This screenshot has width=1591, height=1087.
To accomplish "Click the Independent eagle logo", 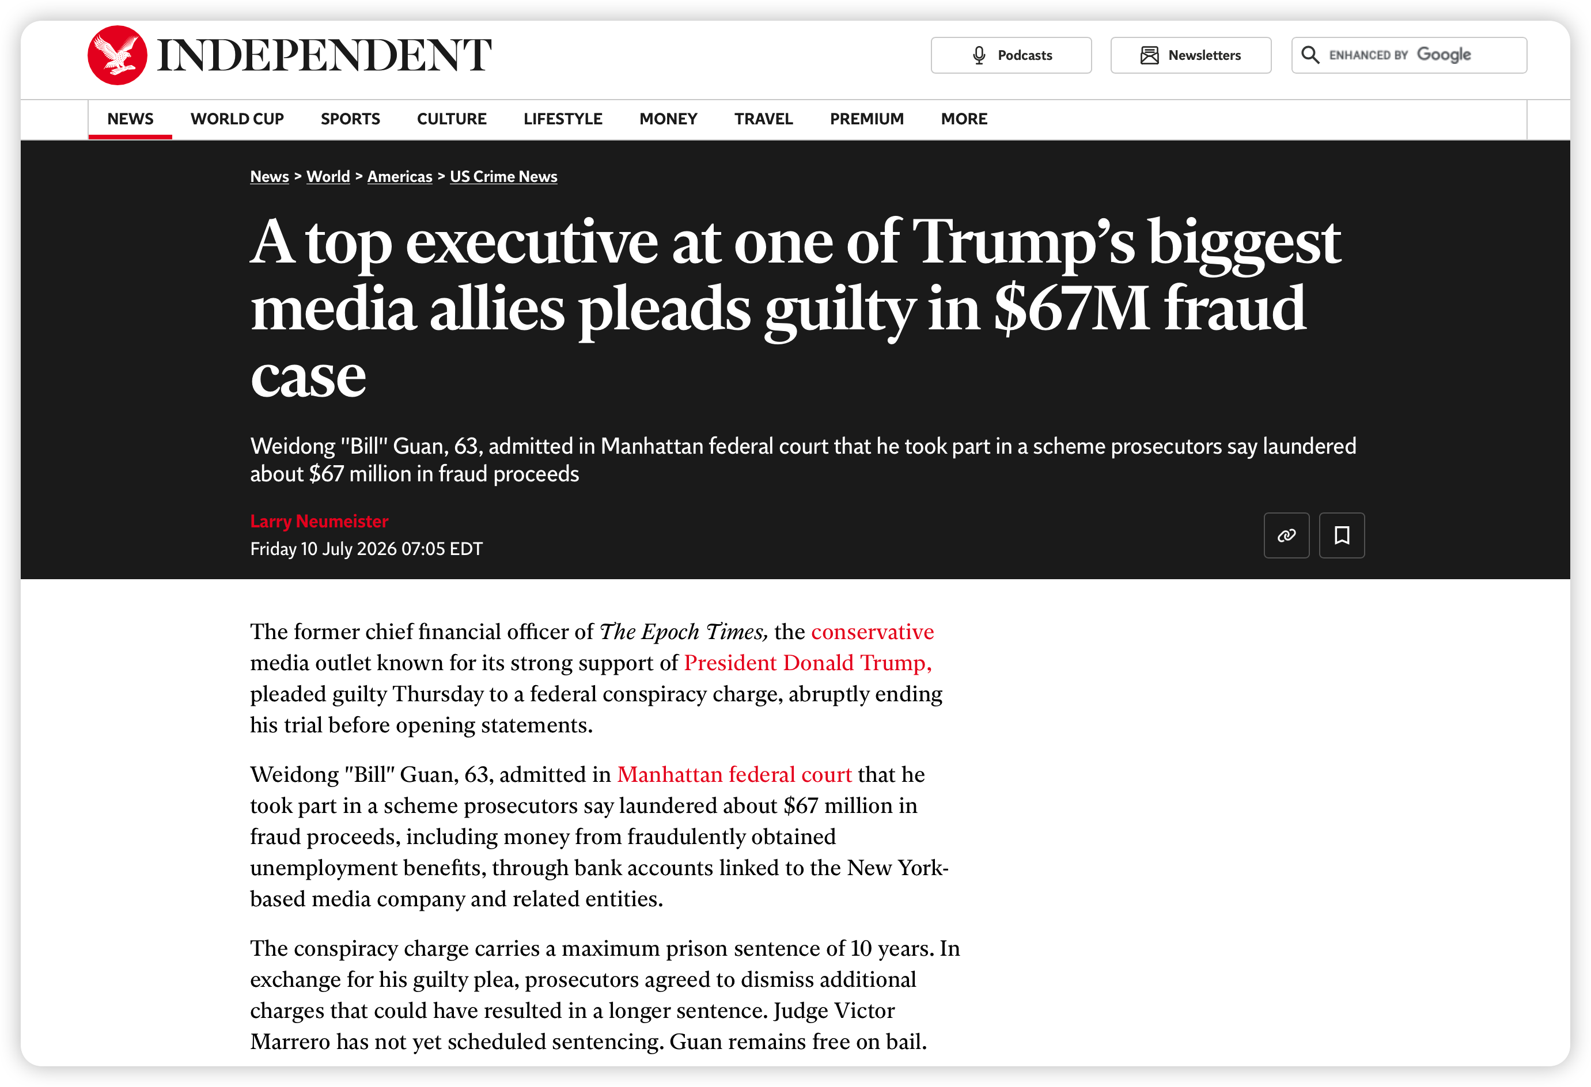I will (117, 55).
